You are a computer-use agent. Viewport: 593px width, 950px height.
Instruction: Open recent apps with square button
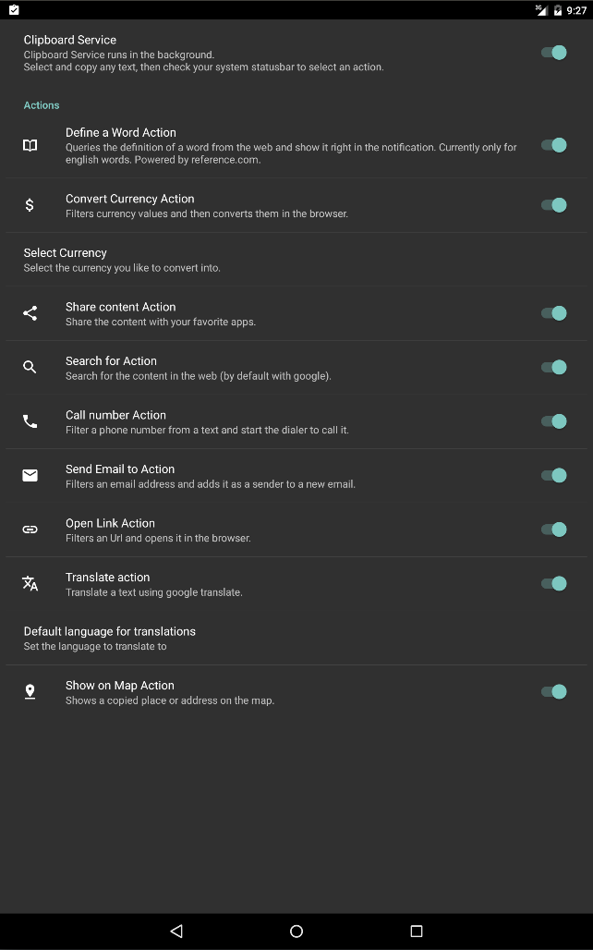point(416,931)
